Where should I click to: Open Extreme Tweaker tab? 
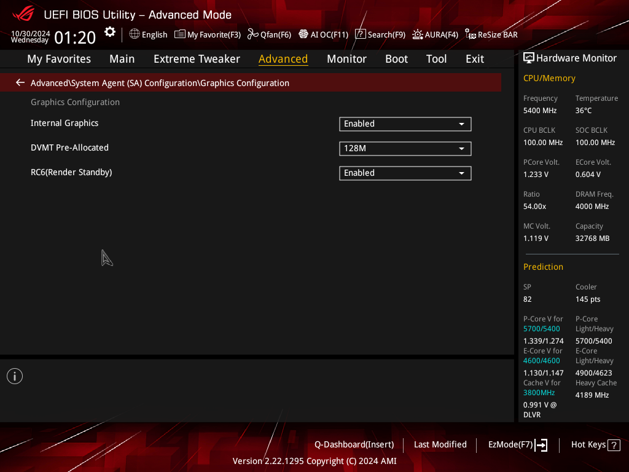(x=197, y=59)
